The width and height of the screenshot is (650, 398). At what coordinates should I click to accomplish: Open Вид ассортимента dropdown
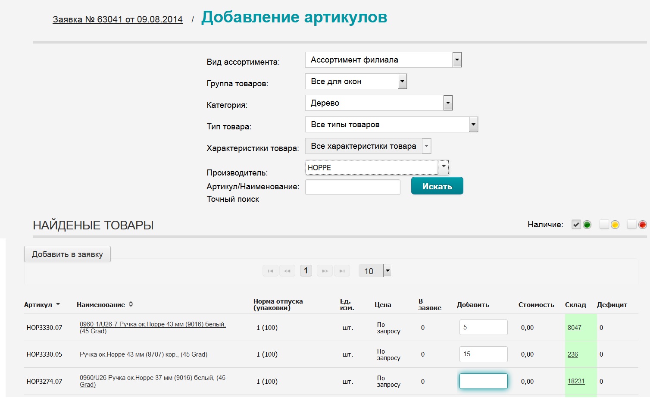pyautogui.click(x=457, y=60)
